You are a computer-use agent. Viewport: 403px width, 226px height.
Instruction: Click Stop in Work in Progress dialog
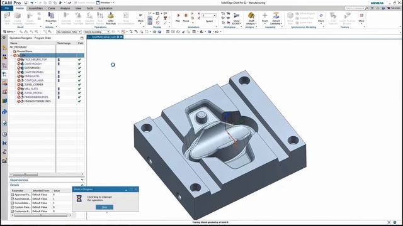click(x=105, y=207)
